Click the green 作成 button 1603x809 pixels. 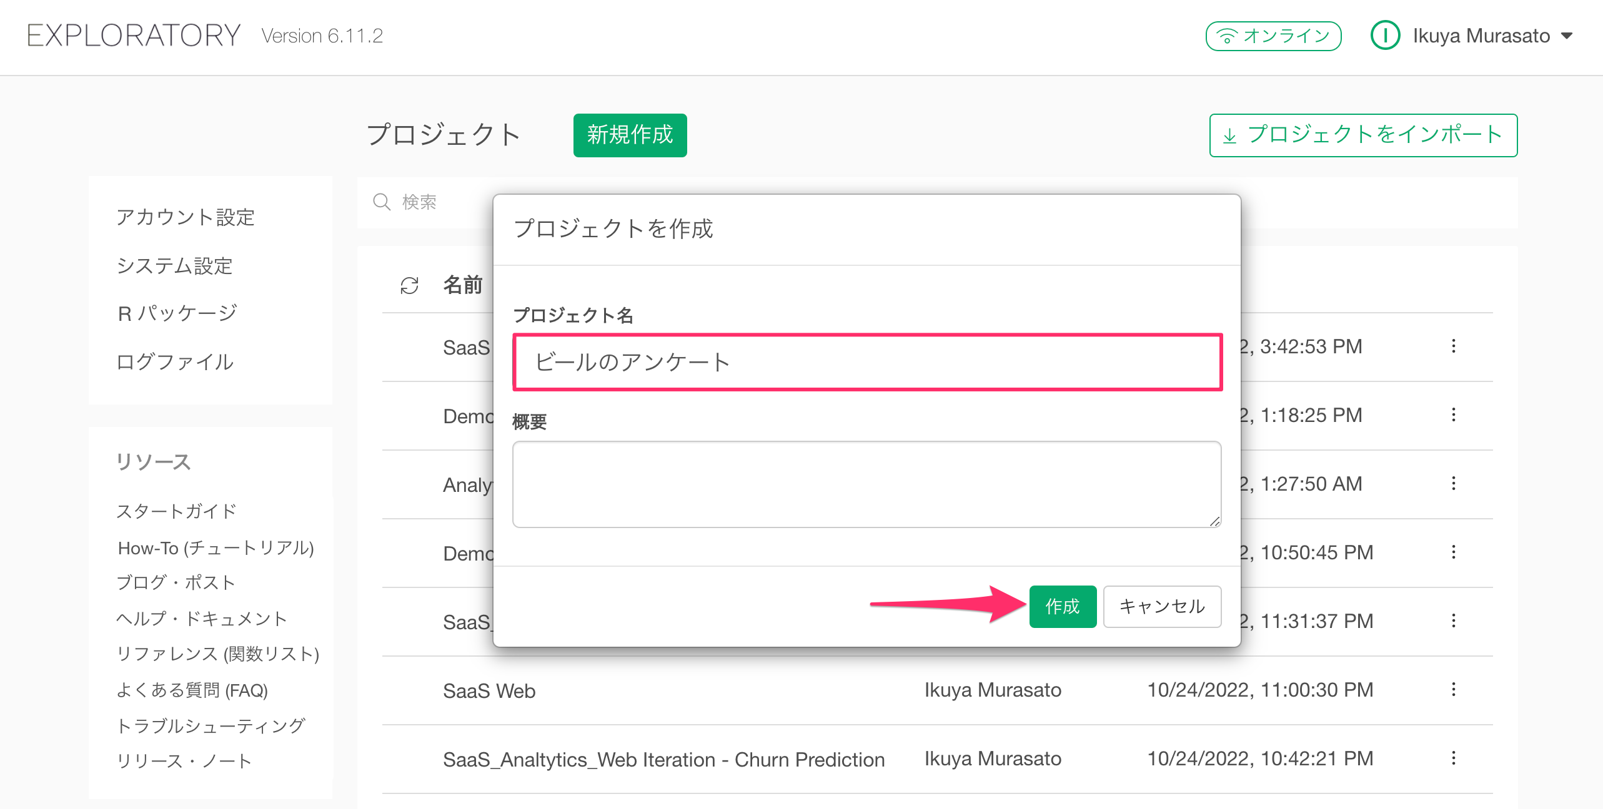[1062, 606]
